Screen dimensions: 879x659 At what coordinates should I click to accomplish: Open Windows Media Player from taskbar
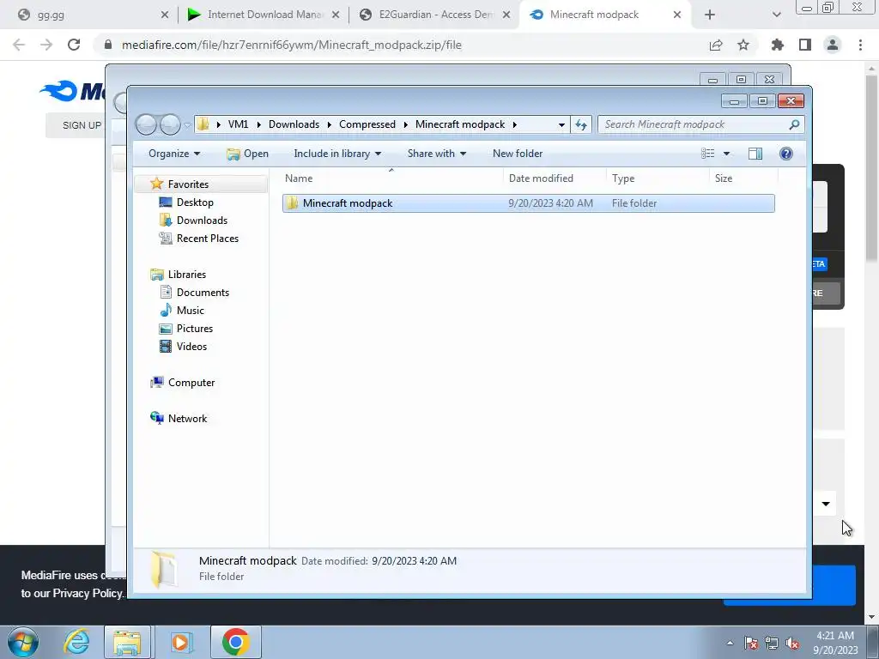(180, 642)
